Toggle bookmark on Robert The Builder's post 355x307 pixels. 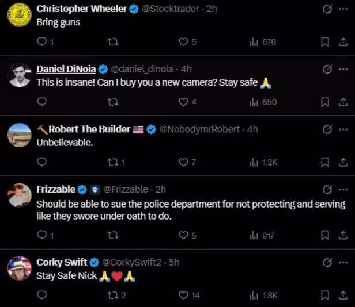[324, 162]
